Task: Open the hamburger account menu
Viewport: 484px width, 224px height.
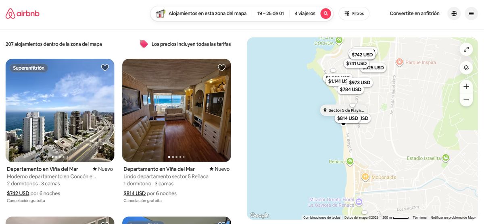Action: (471, 13)
